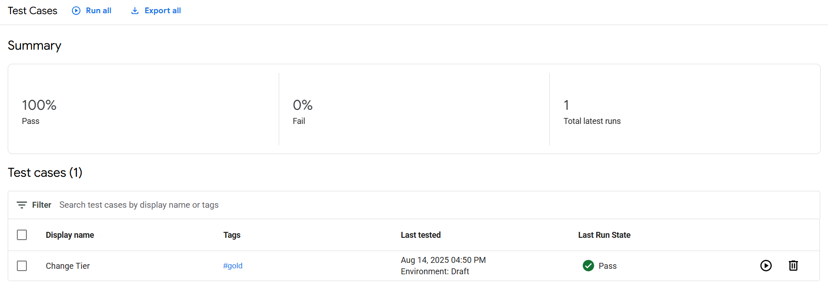The image size is (828, 287).
Task: Click the Export all download icon
Action: pyautogui.click(x=135, y=10)
